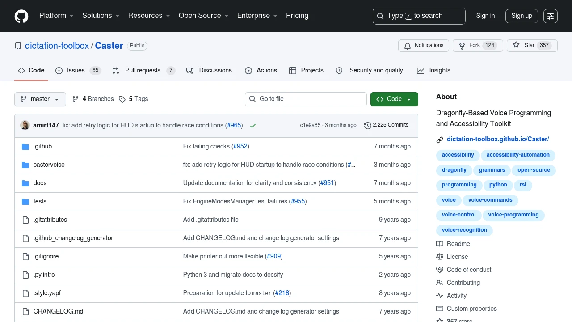This screenshot has height=322, width=572.
Task: Switch to the Insights tab
Action: (x=433, y=71)
